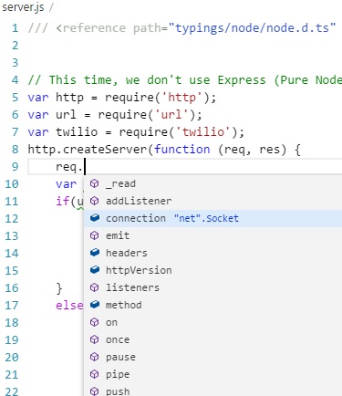Click the server.js breadcrumb file name
Image resolution: width=342 pixels, height=396 pixels.
pos(23,7)
